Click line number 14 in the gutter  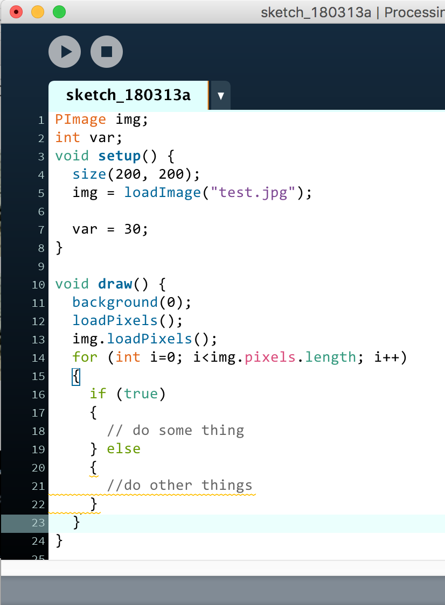38,358
